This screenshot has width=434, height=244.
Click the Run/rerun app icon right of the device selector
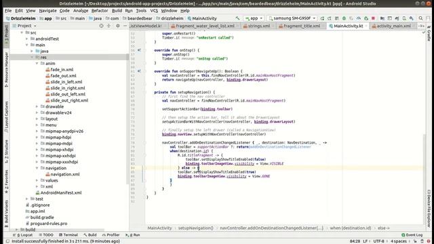pos(322,18)
